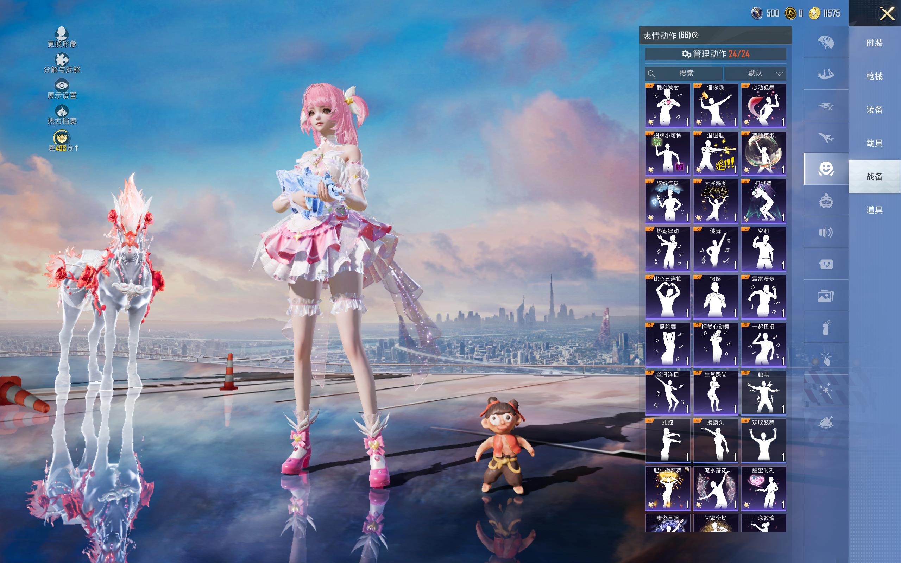Switch to the 时装 tab
The image size is (901, 563).
[874, 43]
